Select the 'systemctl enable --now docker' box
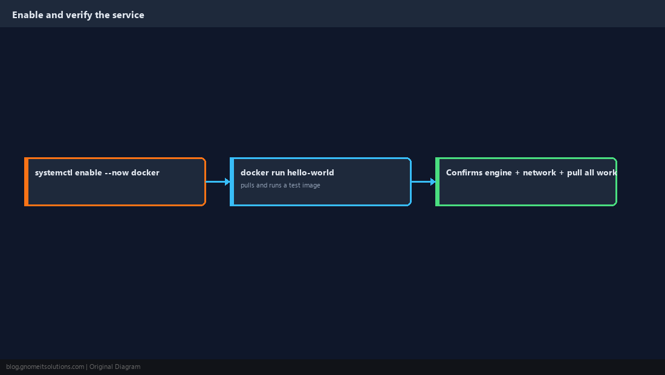Image resolution: width=665 pixels, height=375 pixels. point(115,181)
